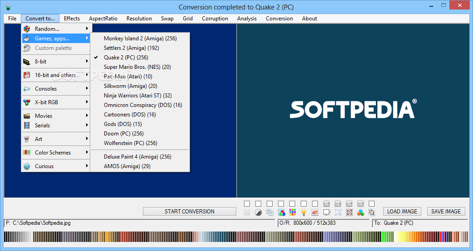
Task: Click the 8-bit cassette icon
Action: (x=27, y=62)
